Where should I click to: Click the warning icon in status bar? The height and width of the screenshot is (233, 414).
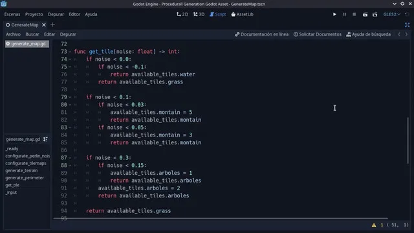[x=374, y=225]
